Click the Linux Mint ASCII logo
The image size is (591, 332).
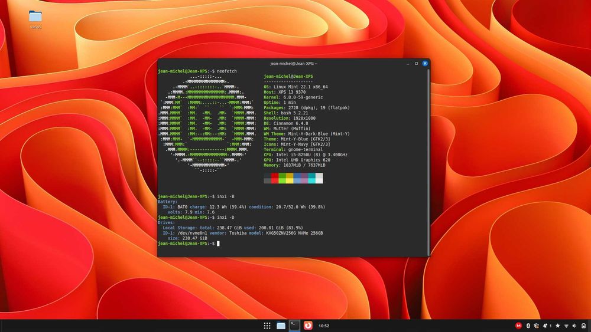click(207, 124)
